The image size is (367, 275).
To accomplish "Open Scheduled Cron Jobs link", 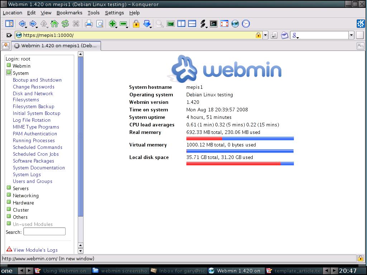I will click(35, 154).
